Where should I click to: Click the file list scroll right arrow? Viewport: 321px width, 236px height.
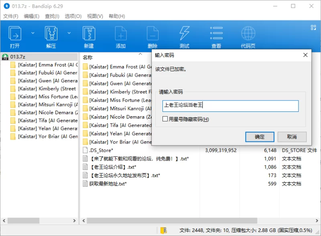pyautogui.click(x=317, y=221)
